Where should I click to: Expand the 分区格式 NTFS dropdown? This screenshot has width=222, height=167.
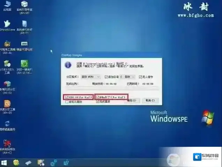pos(90,77)
